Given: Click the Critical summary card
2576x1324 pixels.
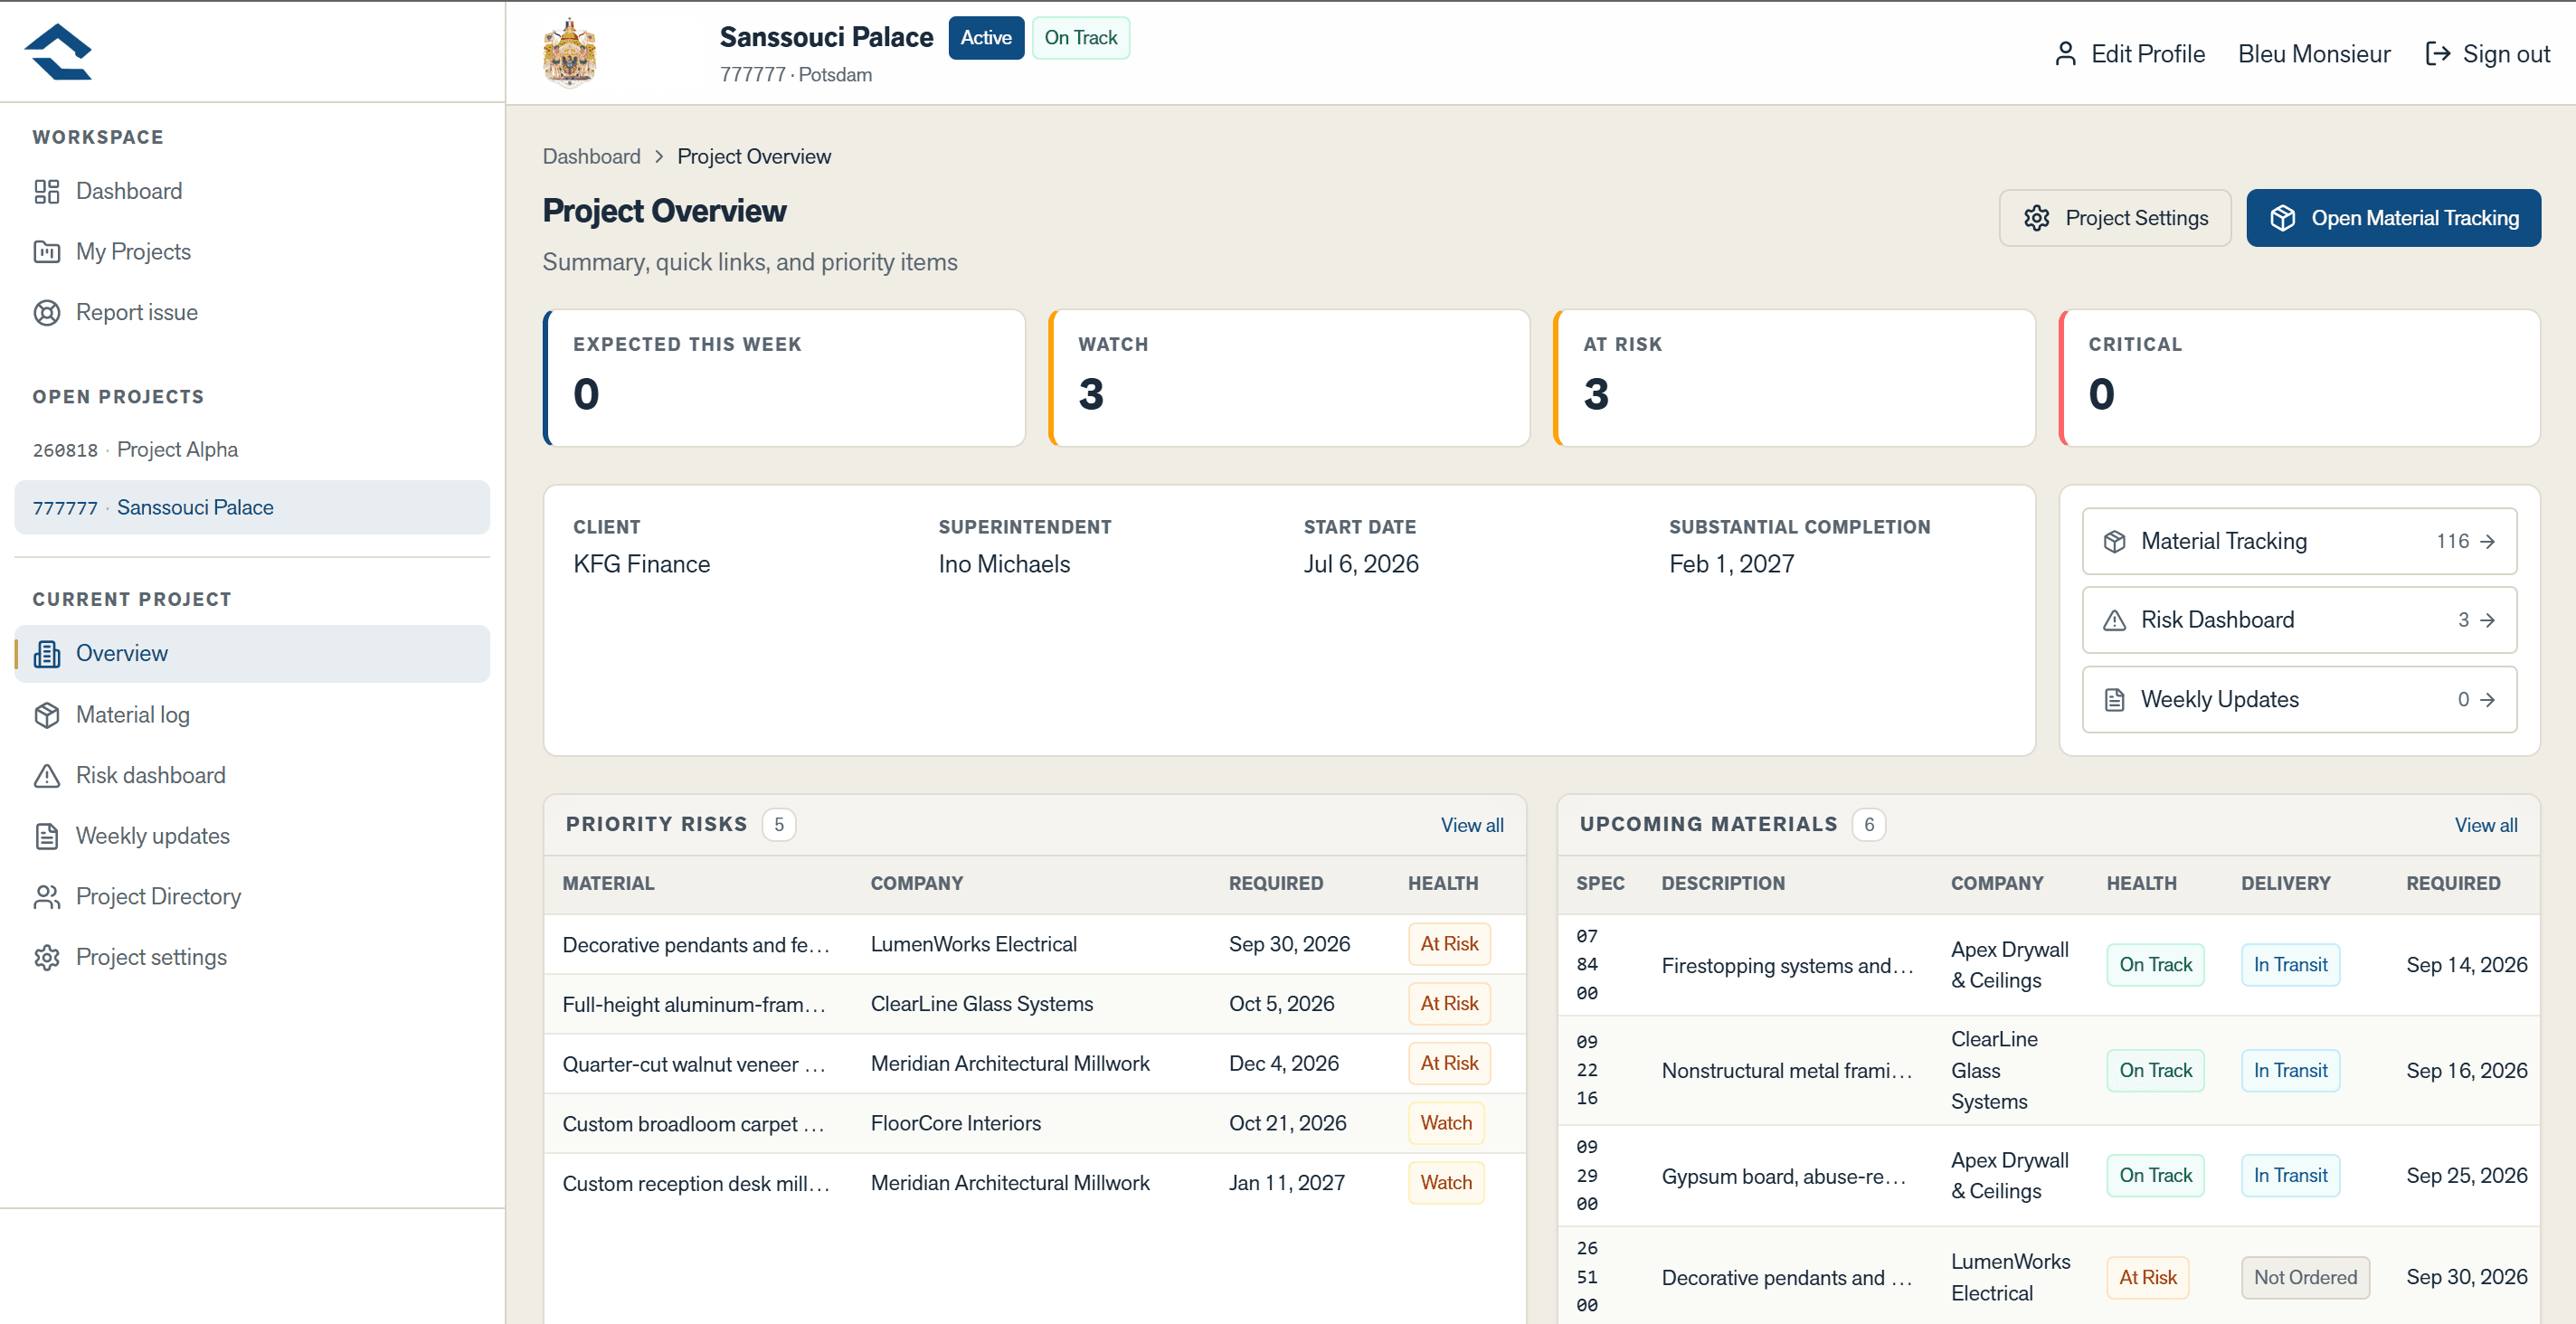Looking at the screenshot, I should tap(2299, 378).
